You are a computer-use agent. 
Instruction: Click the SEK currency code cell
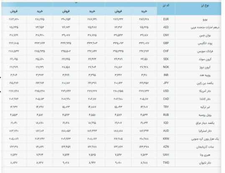166,59
